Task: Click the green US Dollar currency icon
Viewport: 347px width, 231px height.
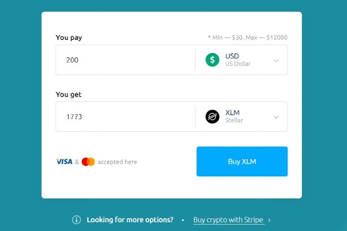Action: [212, 60]
